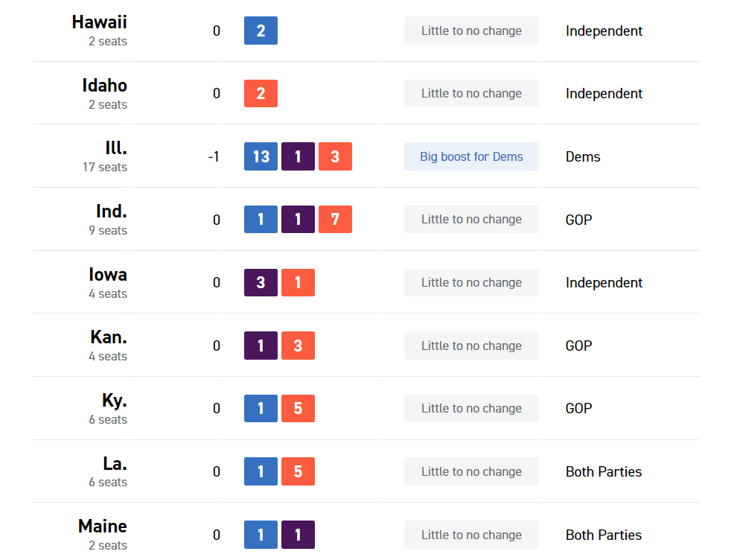The height and width of the screenshot is (560, 734).
Task: Click Hawaii's blue 2-seat box
Action: 261,31
